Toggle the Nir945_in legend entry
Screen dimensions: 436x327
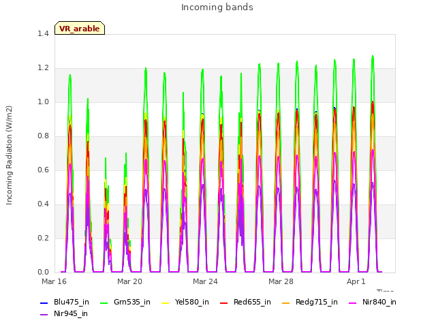(64, 314)
